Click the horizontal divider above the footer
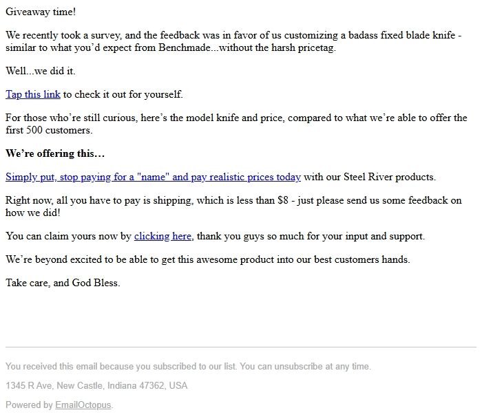This screenshot has width=482, height=419. coord(241,347)
